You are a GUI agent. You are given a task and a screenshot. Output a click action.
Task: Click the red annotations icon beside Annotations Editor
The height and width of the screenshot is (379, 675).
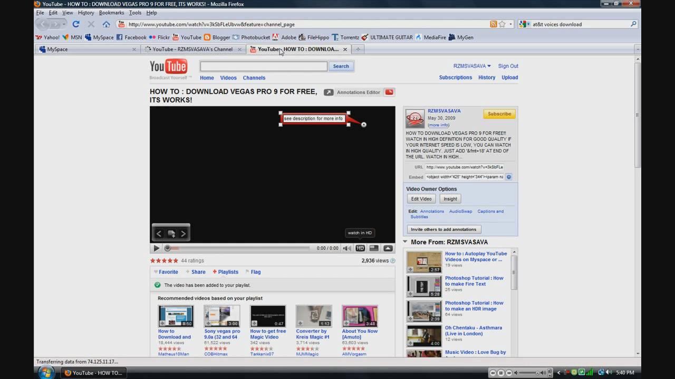389,92
